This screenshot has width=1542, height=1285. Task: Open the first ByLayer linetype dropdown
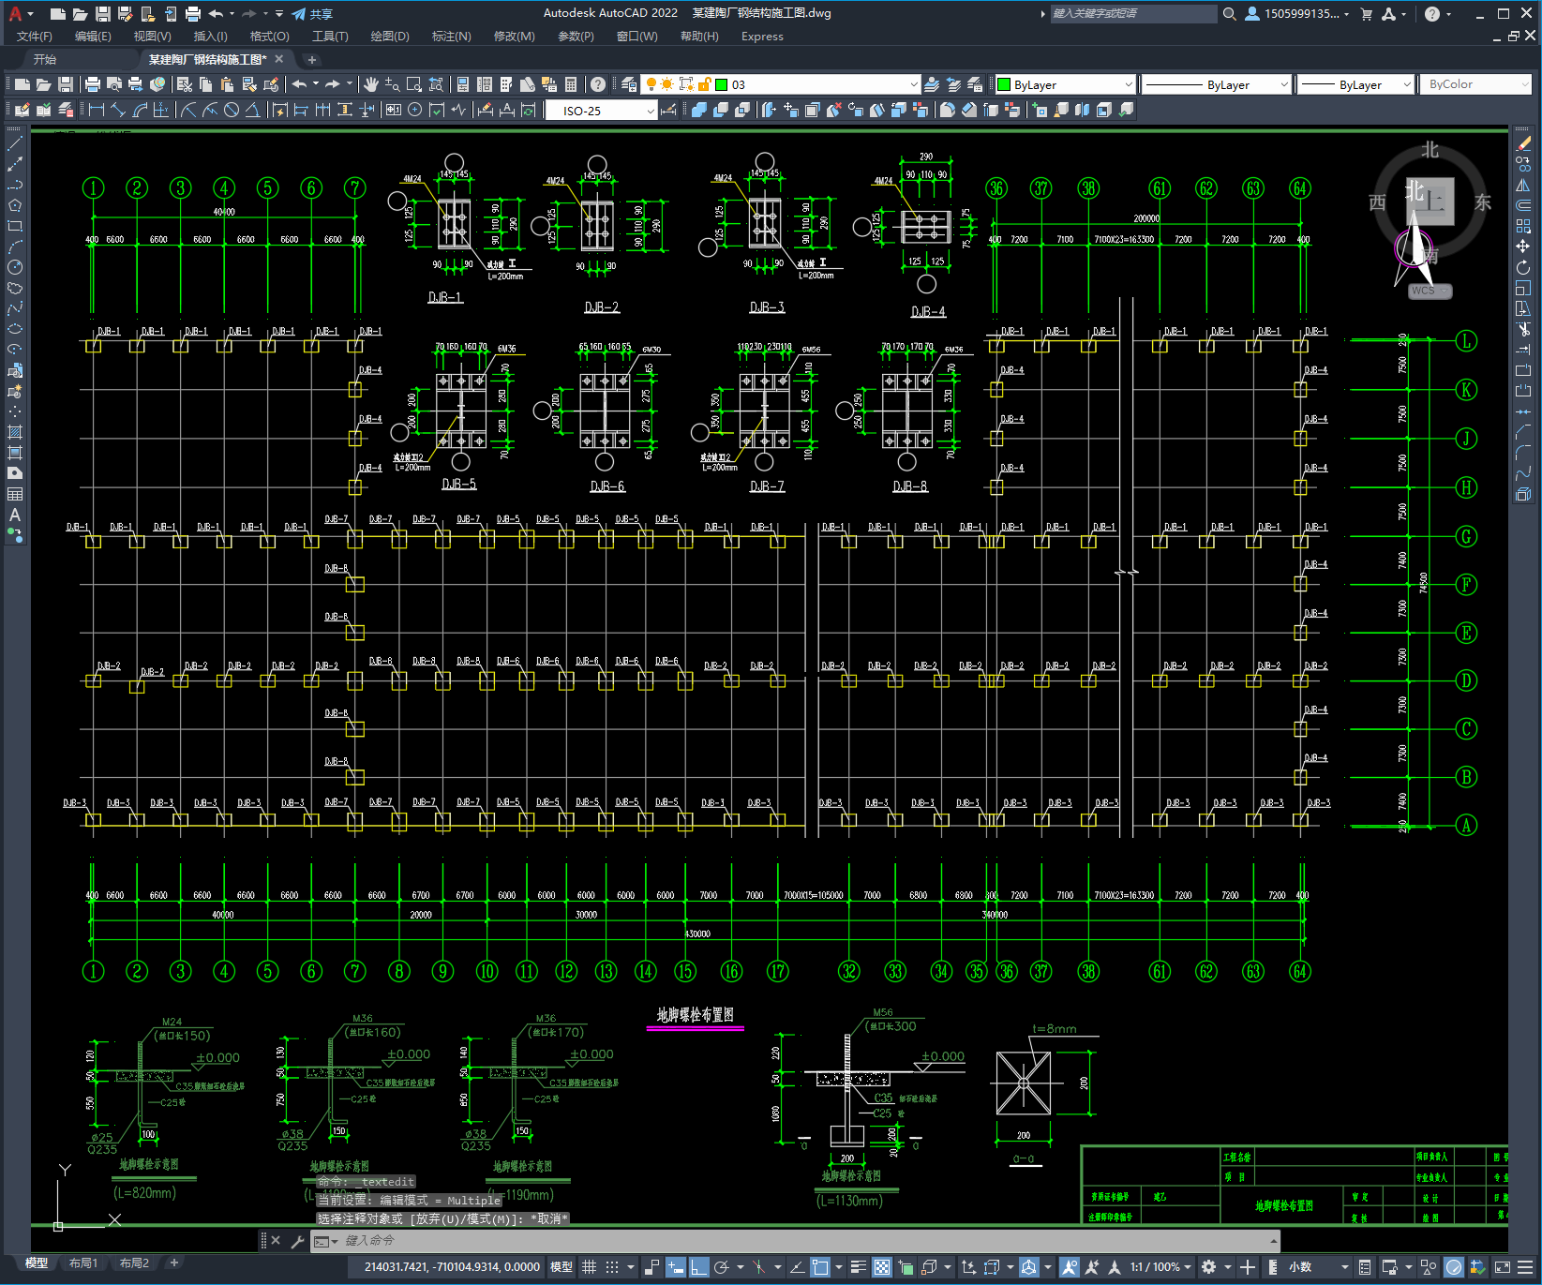[1283, 84]
